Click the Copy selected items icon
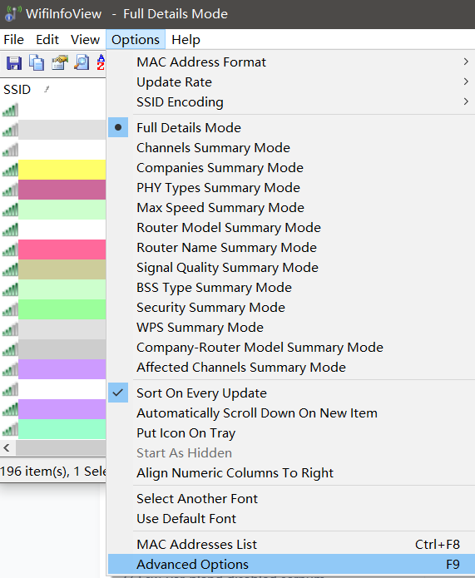This screenshot has height=578, width=475. [x=37, y=63]
